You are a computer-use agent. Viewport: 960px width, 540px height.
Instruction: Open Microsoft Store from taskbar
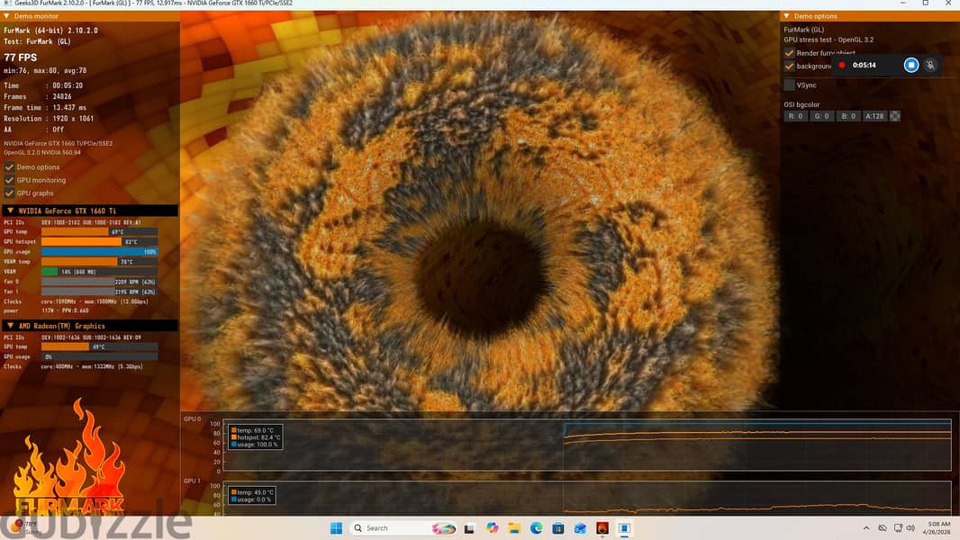pos(557,528)
